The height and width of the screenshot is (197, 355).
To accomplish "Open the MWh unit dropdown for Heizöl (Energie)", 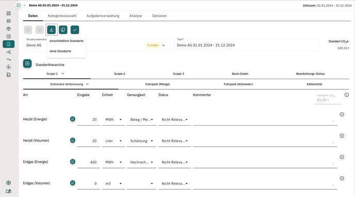I will point(114,119).
